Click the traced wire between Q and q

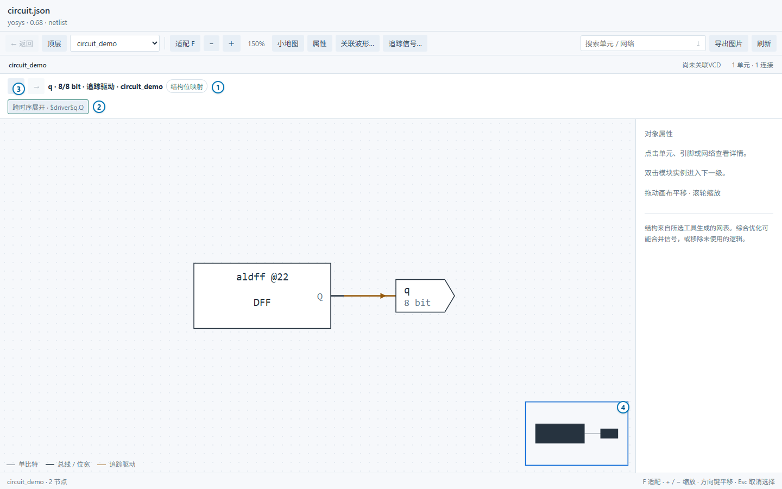[x=363, y=296]
